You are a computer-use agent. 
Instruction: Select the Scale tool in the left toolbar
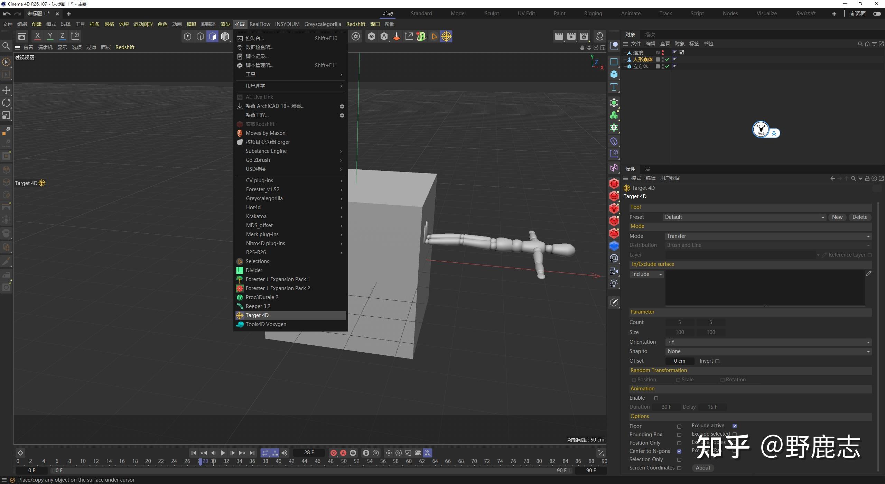coord(6,115)
